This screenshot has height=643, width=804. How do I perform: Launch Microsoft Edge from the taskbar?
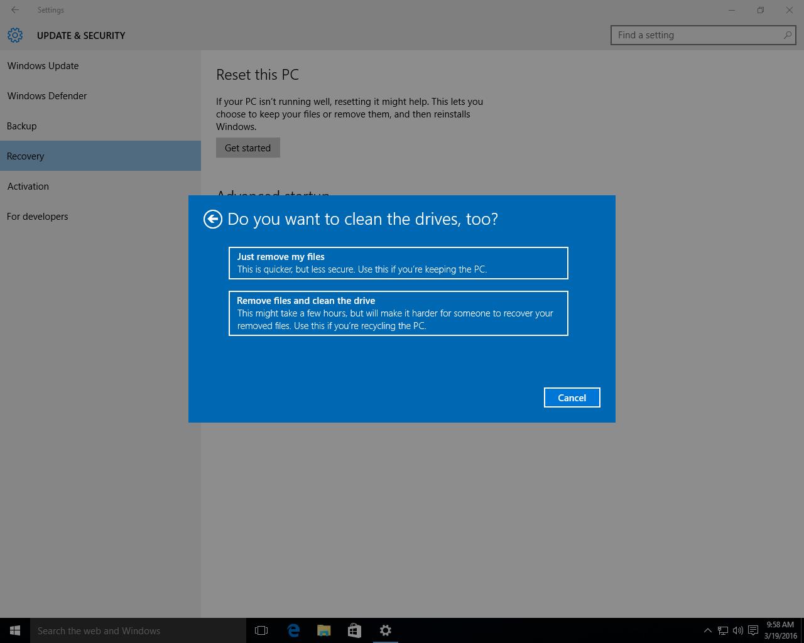click(x=293, y=630)
